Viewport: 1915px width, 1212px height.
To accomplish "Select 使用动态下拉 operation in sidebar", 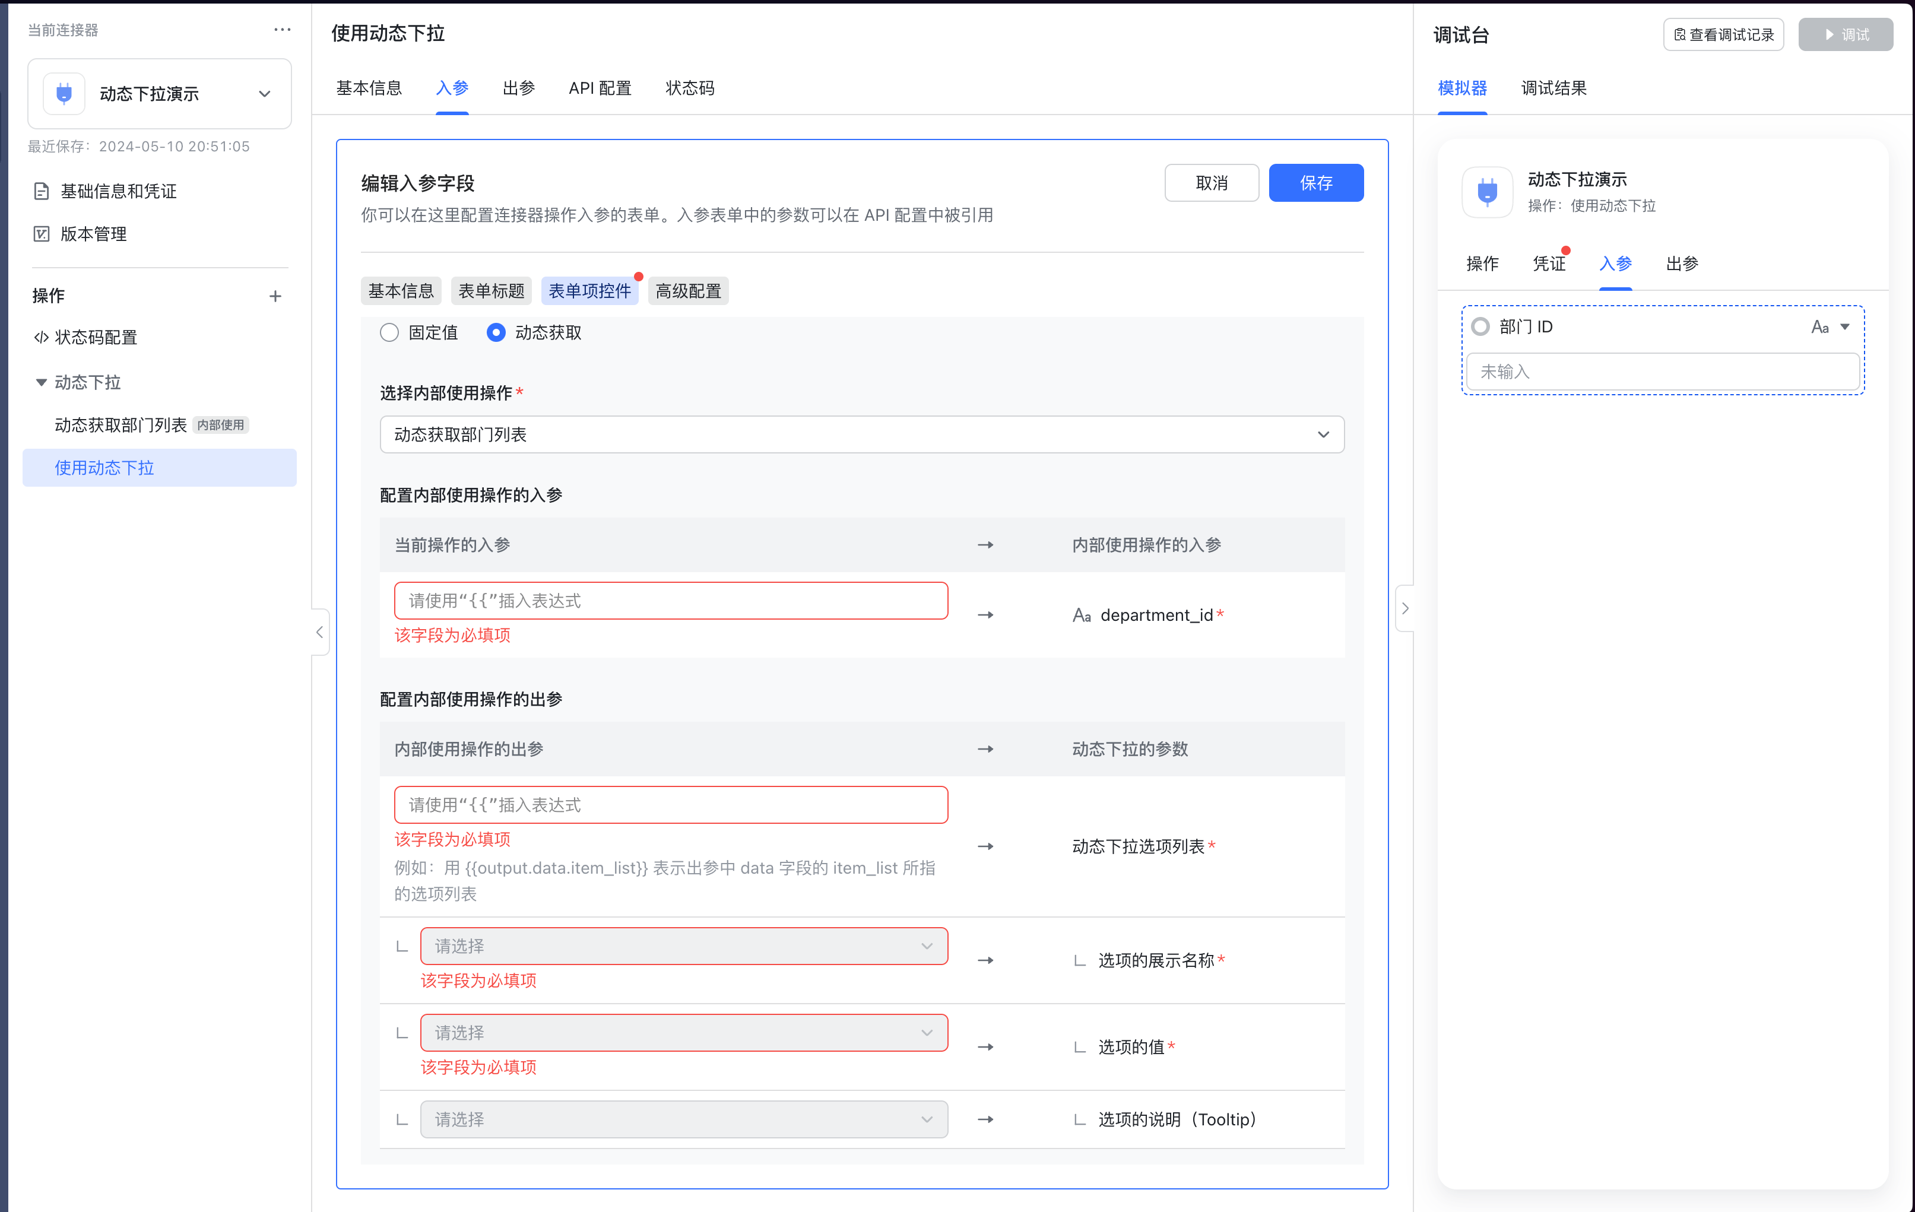I will coord(159,468).
